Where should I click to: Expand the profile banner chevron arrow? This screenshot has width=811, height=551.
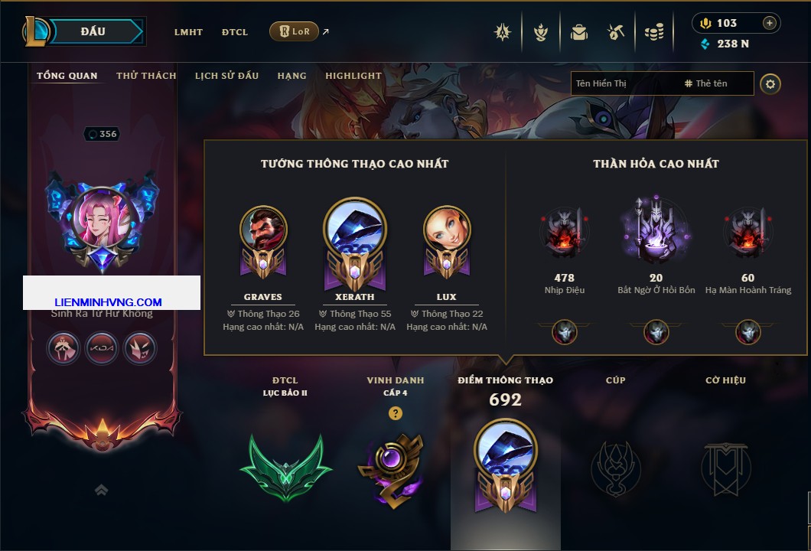pyautogui.click(x=101, y=490)
